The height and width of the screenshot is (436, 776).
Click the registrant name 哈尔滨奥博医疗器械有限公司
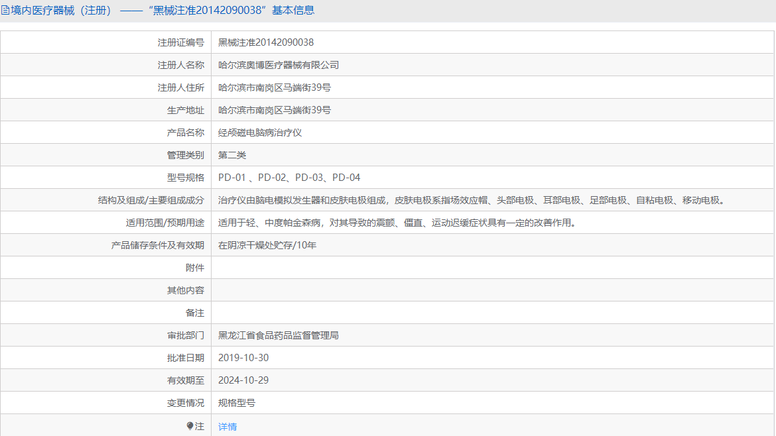[279, 65]
